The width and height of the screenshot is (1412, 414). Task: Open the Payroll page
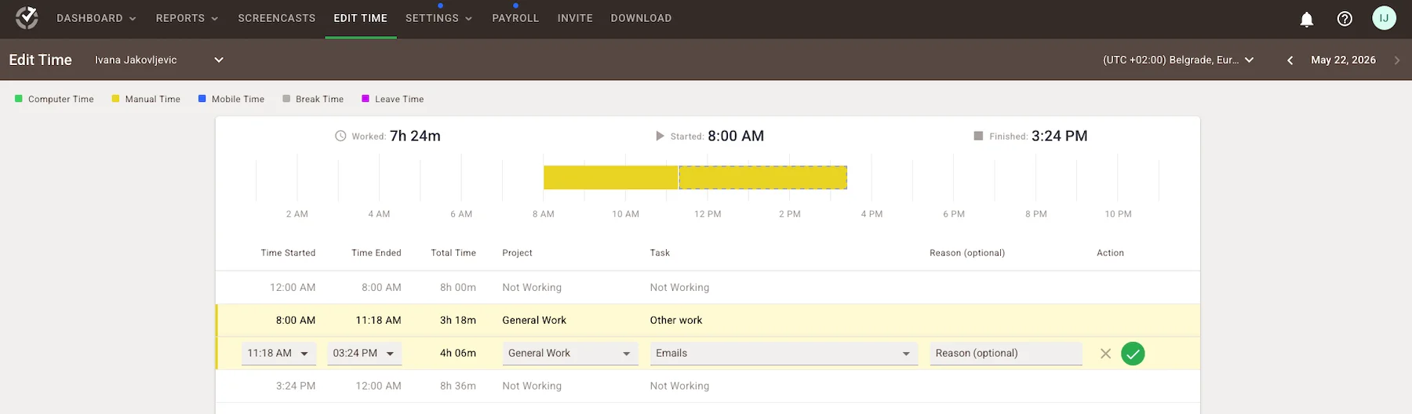coord(515,18)
